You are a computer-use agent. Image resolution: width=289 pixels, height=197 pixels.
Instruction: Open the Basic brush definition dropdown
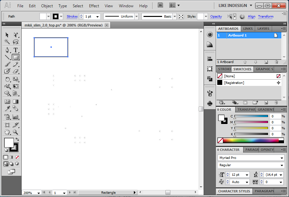click(x=174, y=17)
